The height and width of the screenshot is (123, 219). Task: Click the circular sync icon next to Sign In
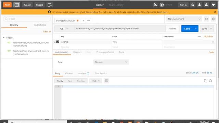tap(193, 5)
